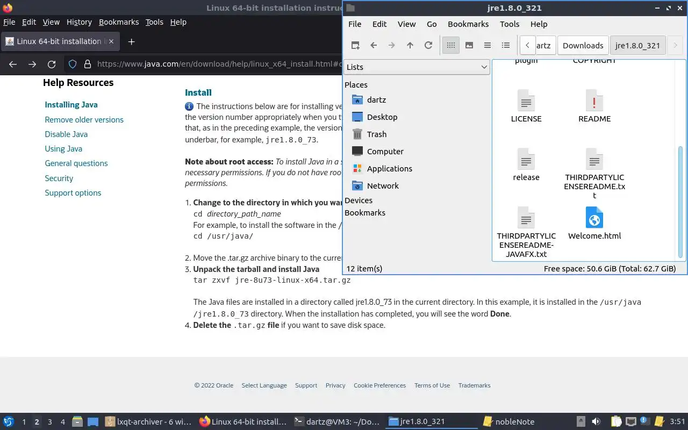Viewport: 688px width, 430px height.
Task: Open Disable Java help link
Action: (x=66, y=134)
